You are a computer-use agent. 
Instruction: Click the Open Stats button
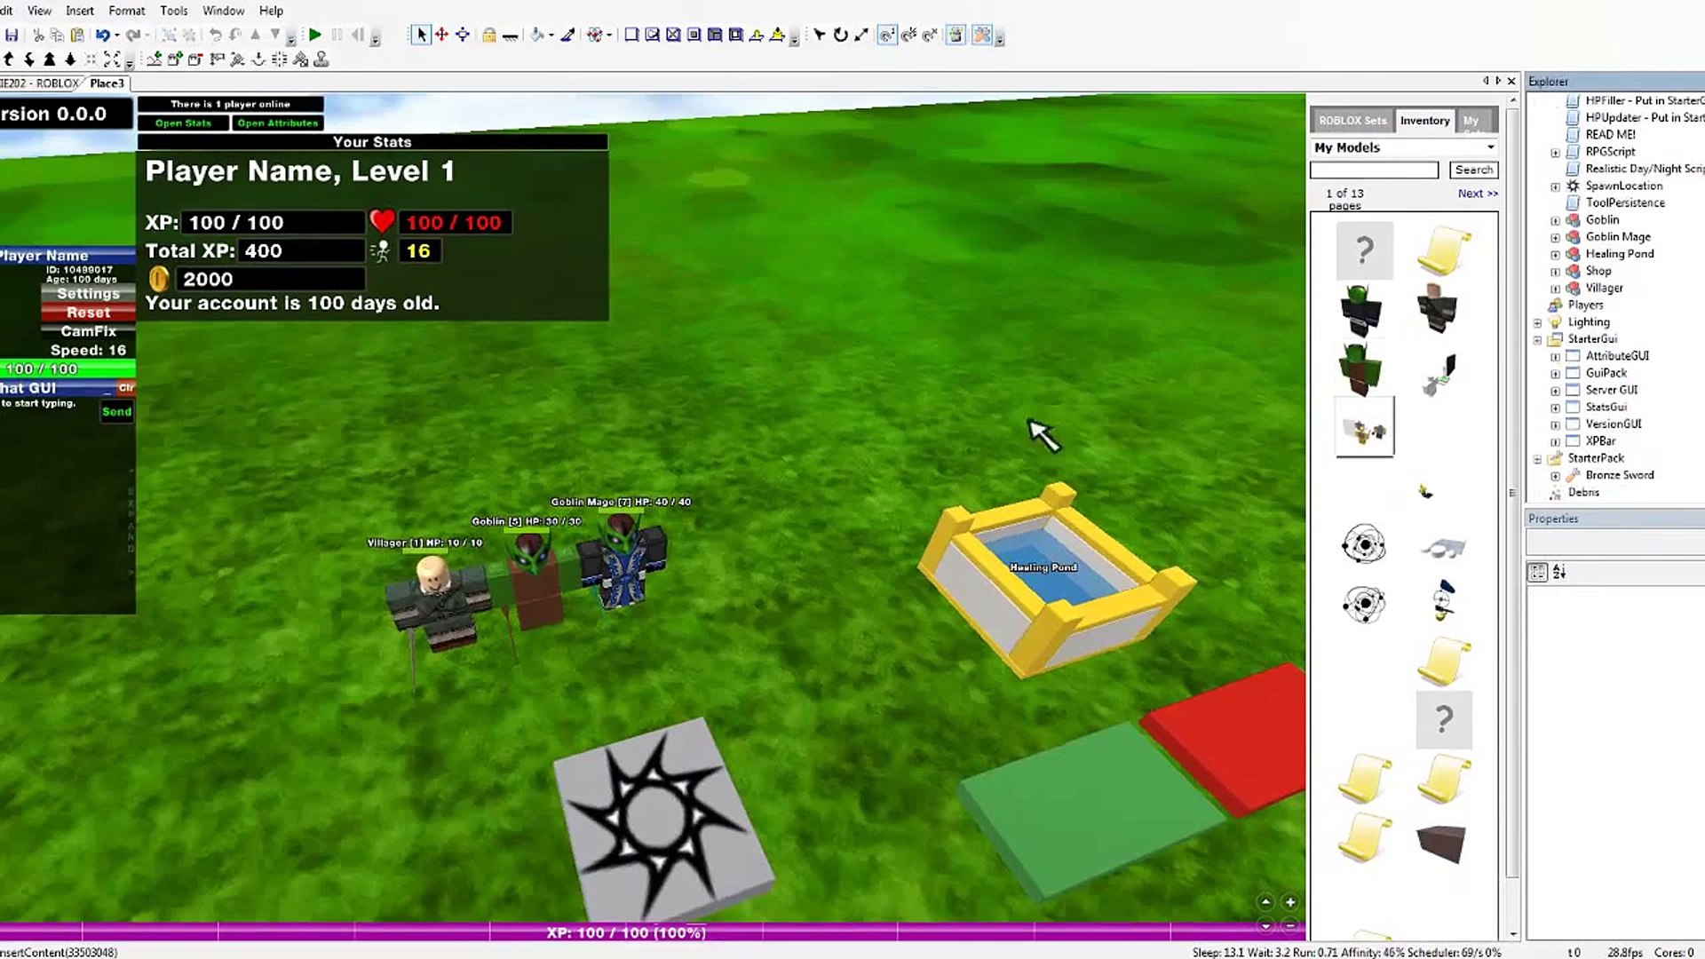pos(183,123)
